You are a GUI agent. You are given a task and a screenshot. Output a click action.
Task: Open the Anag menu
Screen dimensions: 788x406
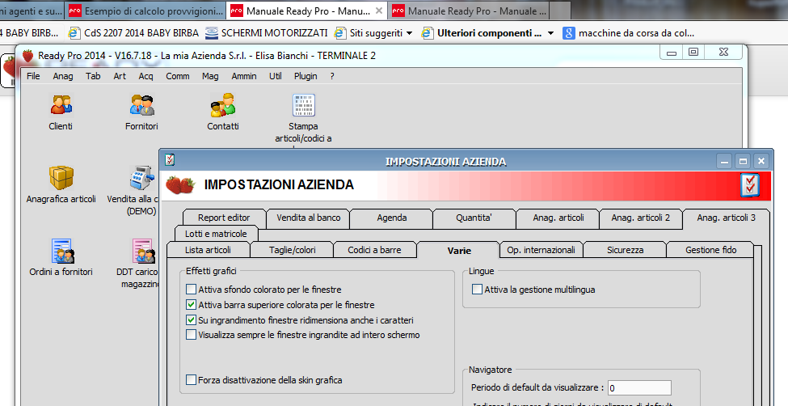[63, 76]
